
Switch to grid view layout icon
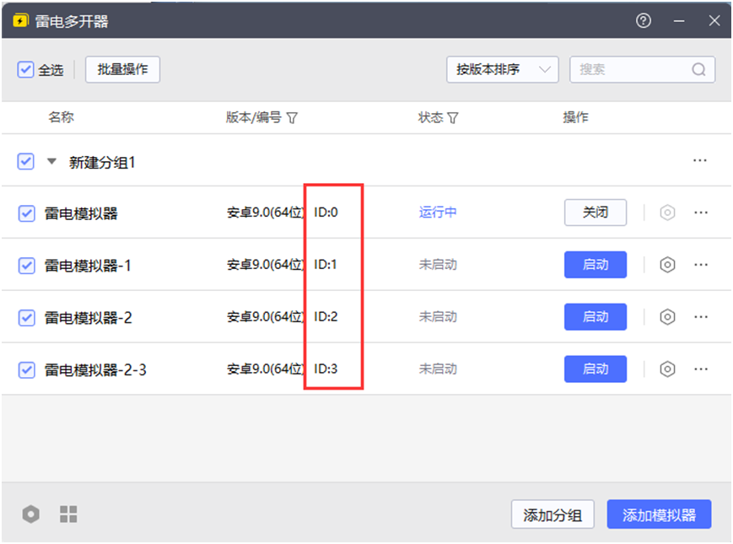tap(68, 514)
